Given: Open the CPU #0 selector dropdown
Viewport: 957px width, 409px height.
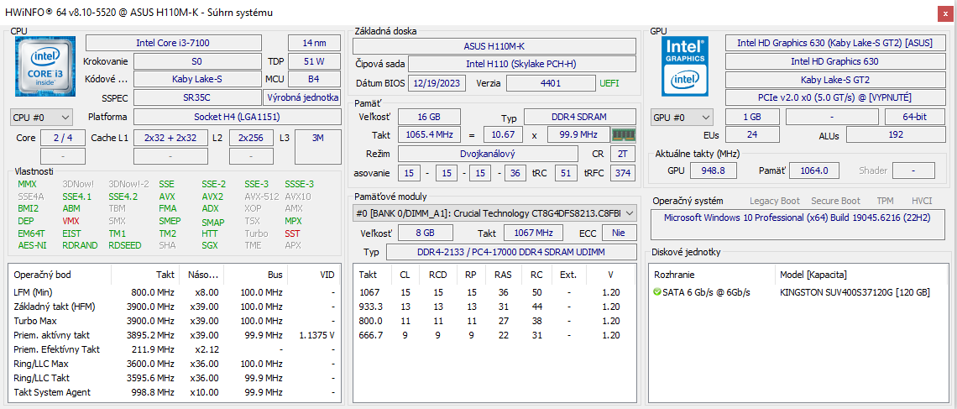Looking at the screenshot, I should tap(41, 118).
